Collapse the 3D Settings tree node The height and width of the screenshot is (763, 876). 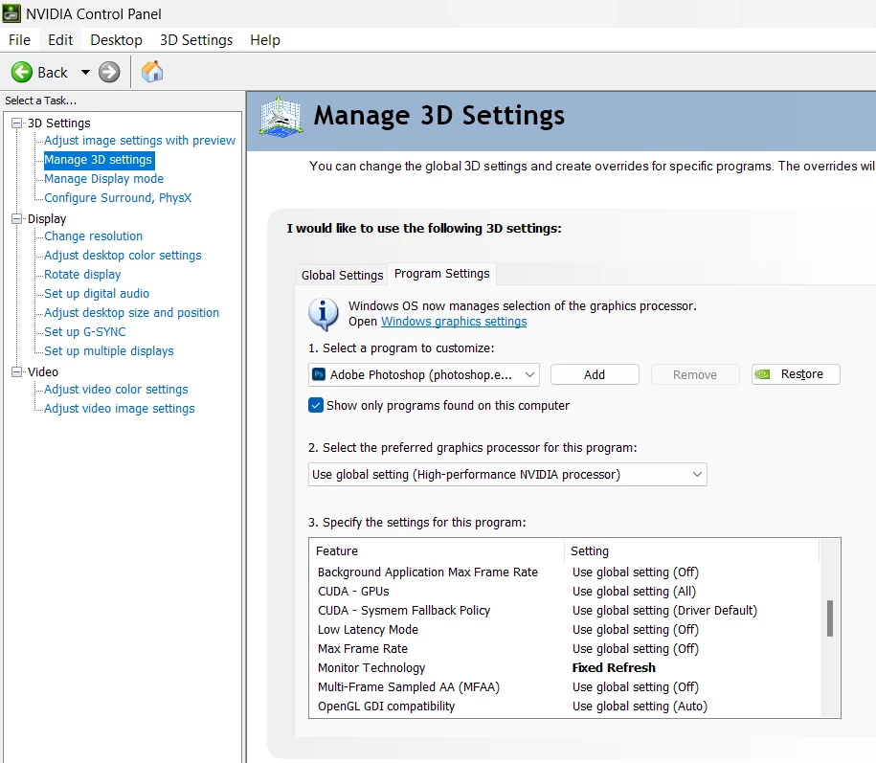click(x=17, y=123)
